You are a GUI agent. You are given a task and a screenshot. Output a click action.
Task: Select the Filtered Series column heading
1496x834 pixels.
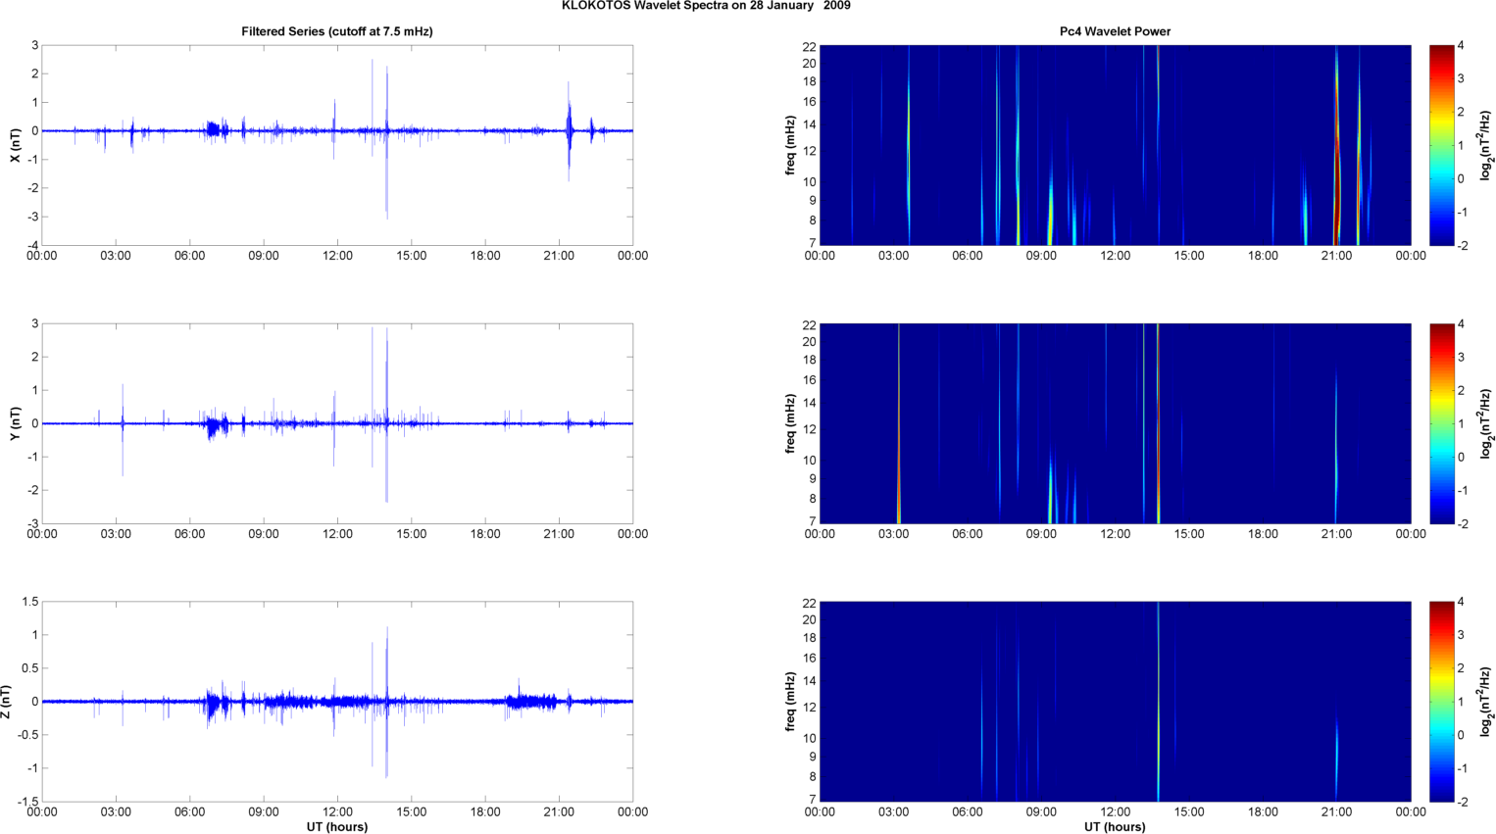[x=336, y=31]
